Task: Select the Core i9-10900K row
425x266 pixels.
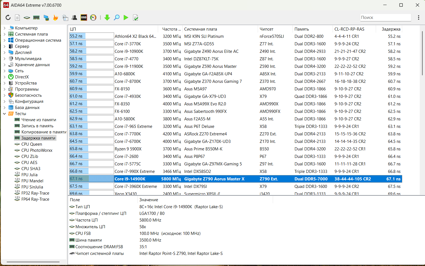Action: (x=235, y=51)
